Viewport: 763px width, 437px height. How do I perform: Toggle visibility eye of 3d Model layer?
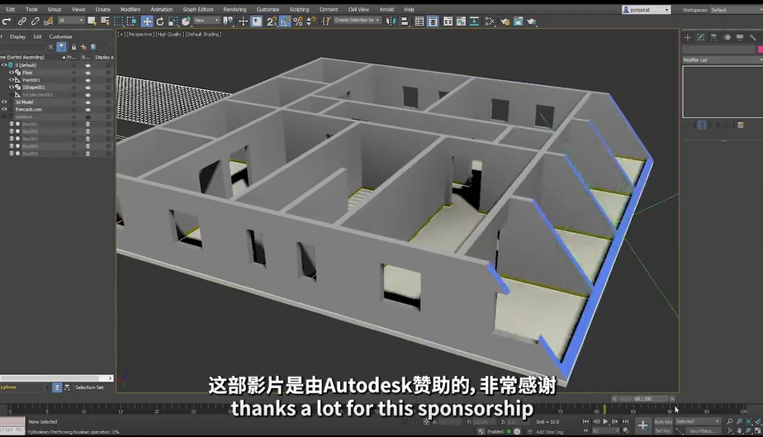[4, 102]
